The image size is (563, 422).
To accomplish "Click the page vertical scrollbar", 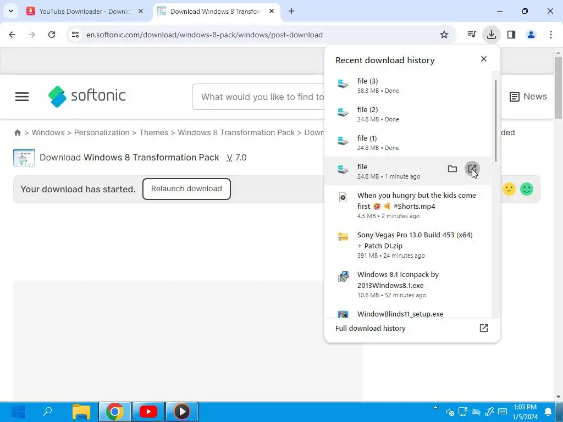I will [x=559, y=88].
